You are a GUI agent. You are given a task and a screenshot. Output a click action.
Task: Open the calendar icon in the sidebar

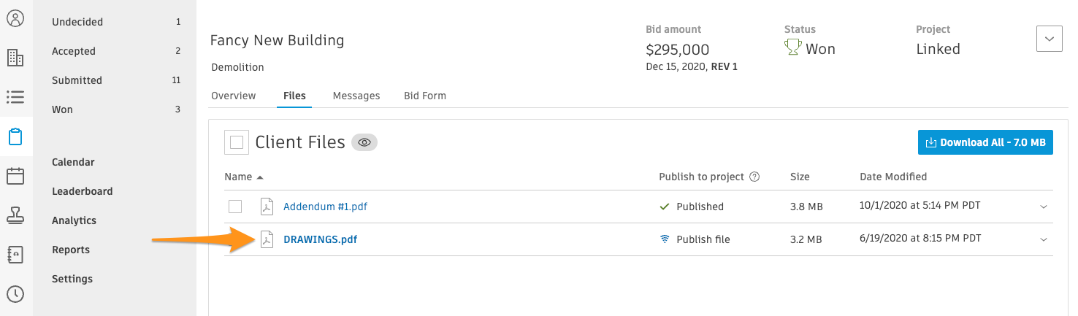pyautogui.click(x=15, y=176)
